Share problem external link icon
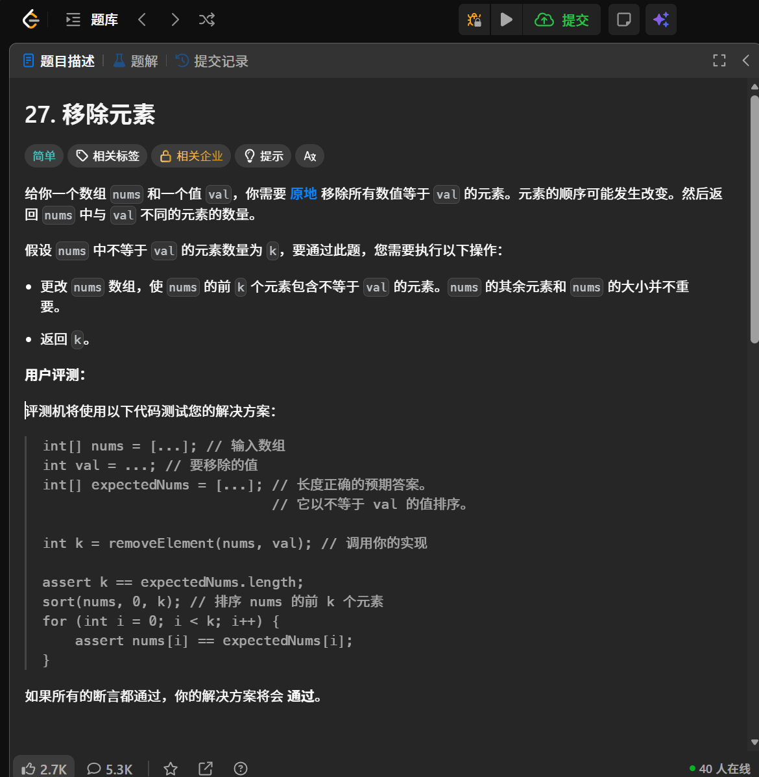Image resolution: width=759 pixels, height=777 pixels. (206, 769)
